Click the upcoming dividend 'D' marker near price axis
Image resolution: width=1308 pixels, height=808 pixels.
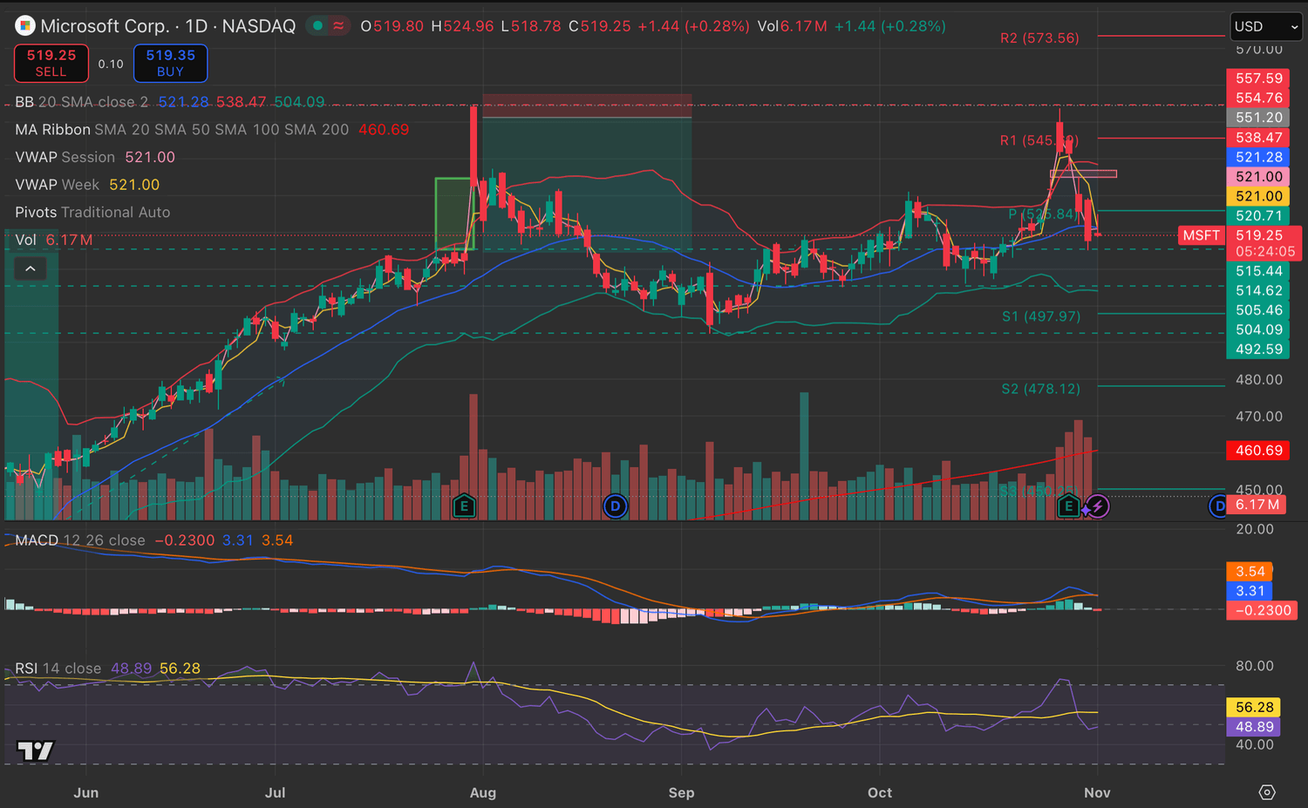click(x=1217, y=506)
